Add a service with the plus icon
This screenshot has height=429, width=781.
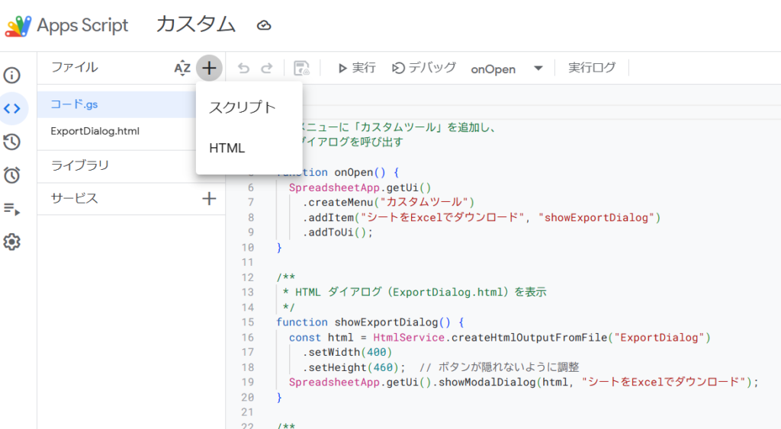209,199
